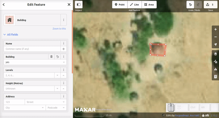This screenshot has height=118, width=219.
Task: Zoom out of the map
Action: click(x=215, y=37)
